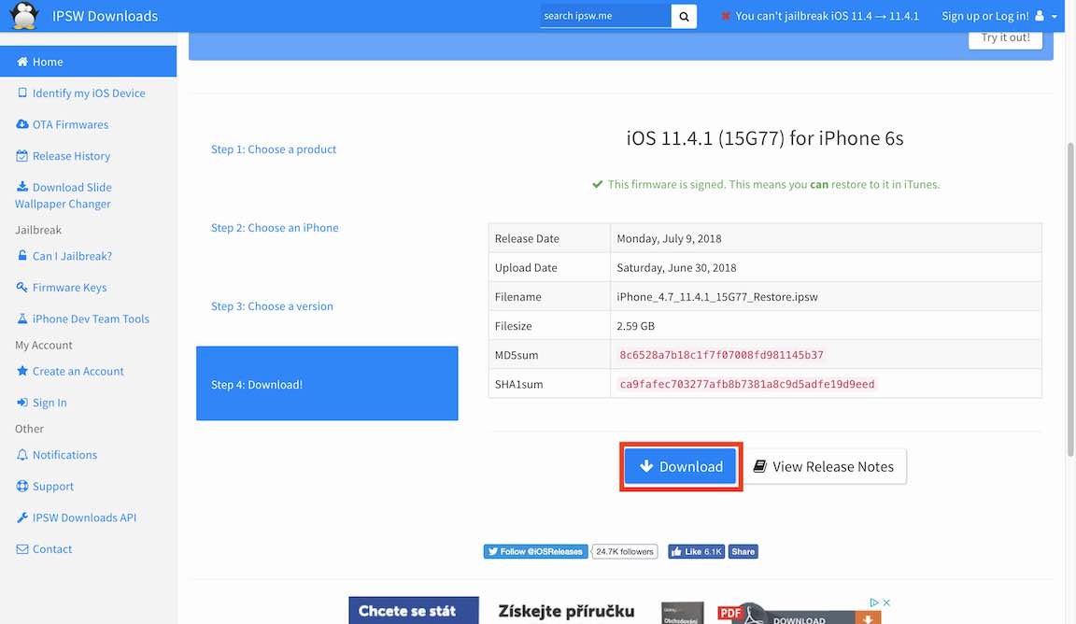The width and height of the screenshot is (1076, 624).
Task: Open the jailbreak iOS 11.4 → 11.4.1 notice
Action: [827, 16]
